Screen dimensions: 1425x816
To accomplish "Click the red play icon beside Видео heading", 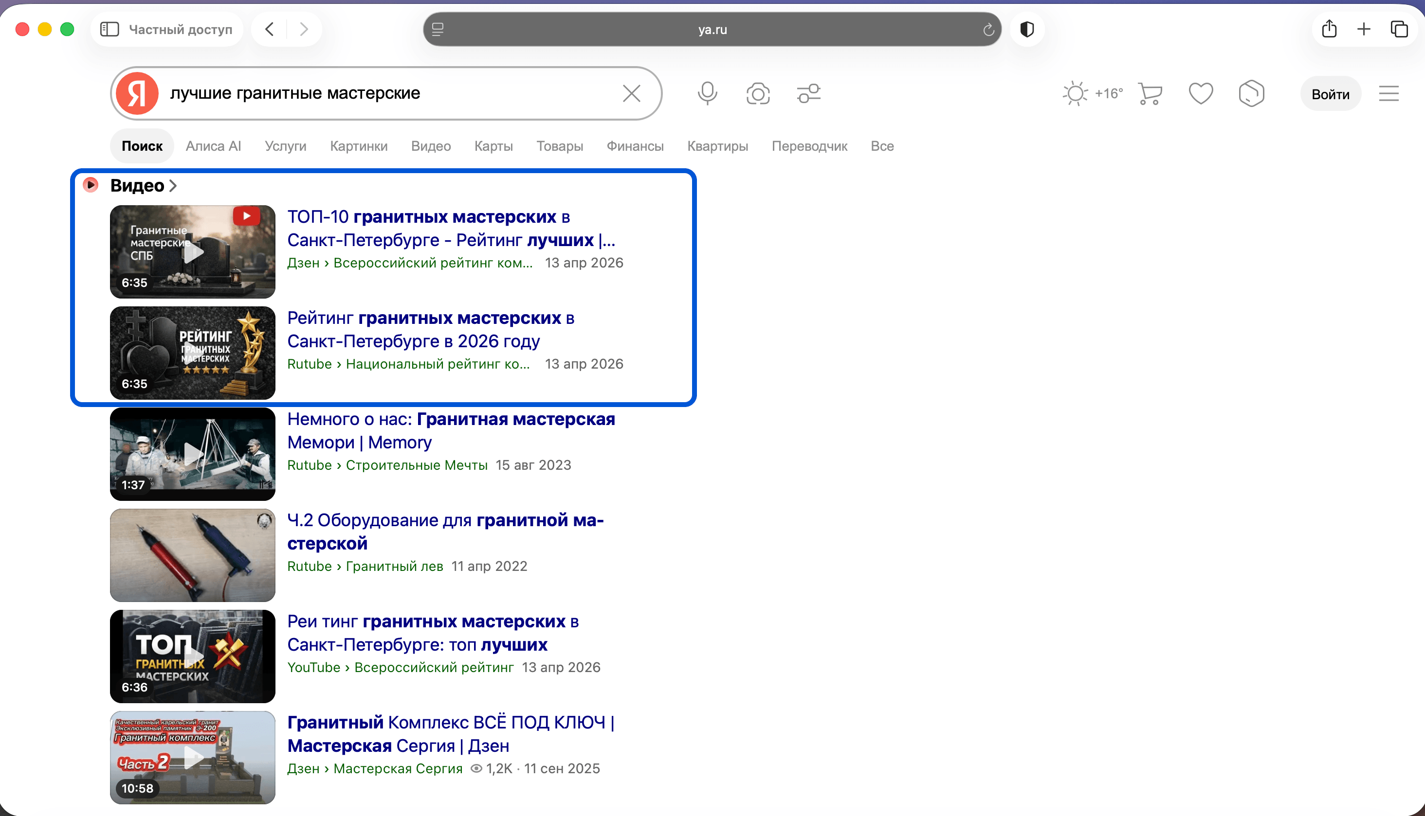I will pyautogui.click(x=91, y=184).
